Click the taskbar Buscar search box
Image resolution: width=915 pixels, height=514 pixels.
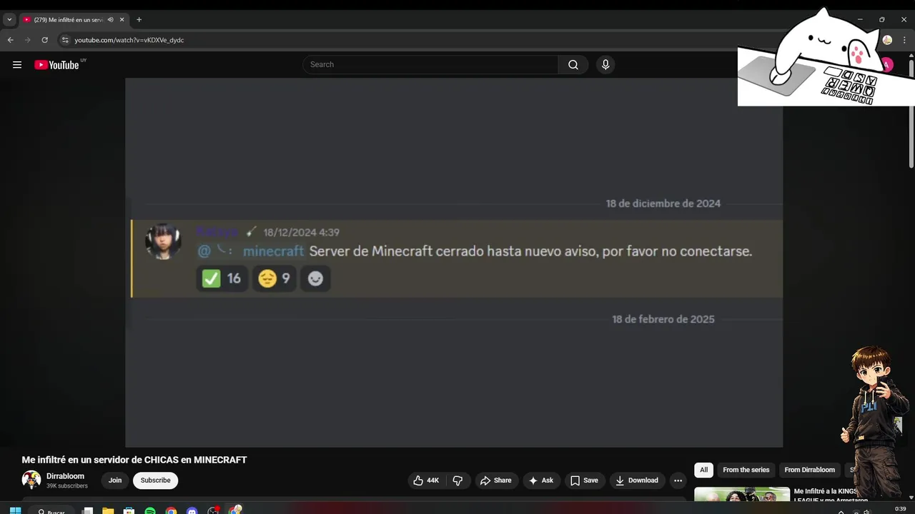(x=52, y=511)
